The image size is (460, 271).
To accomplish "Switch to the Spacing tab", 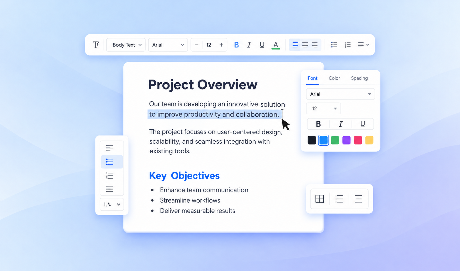I will click(359, 78).
